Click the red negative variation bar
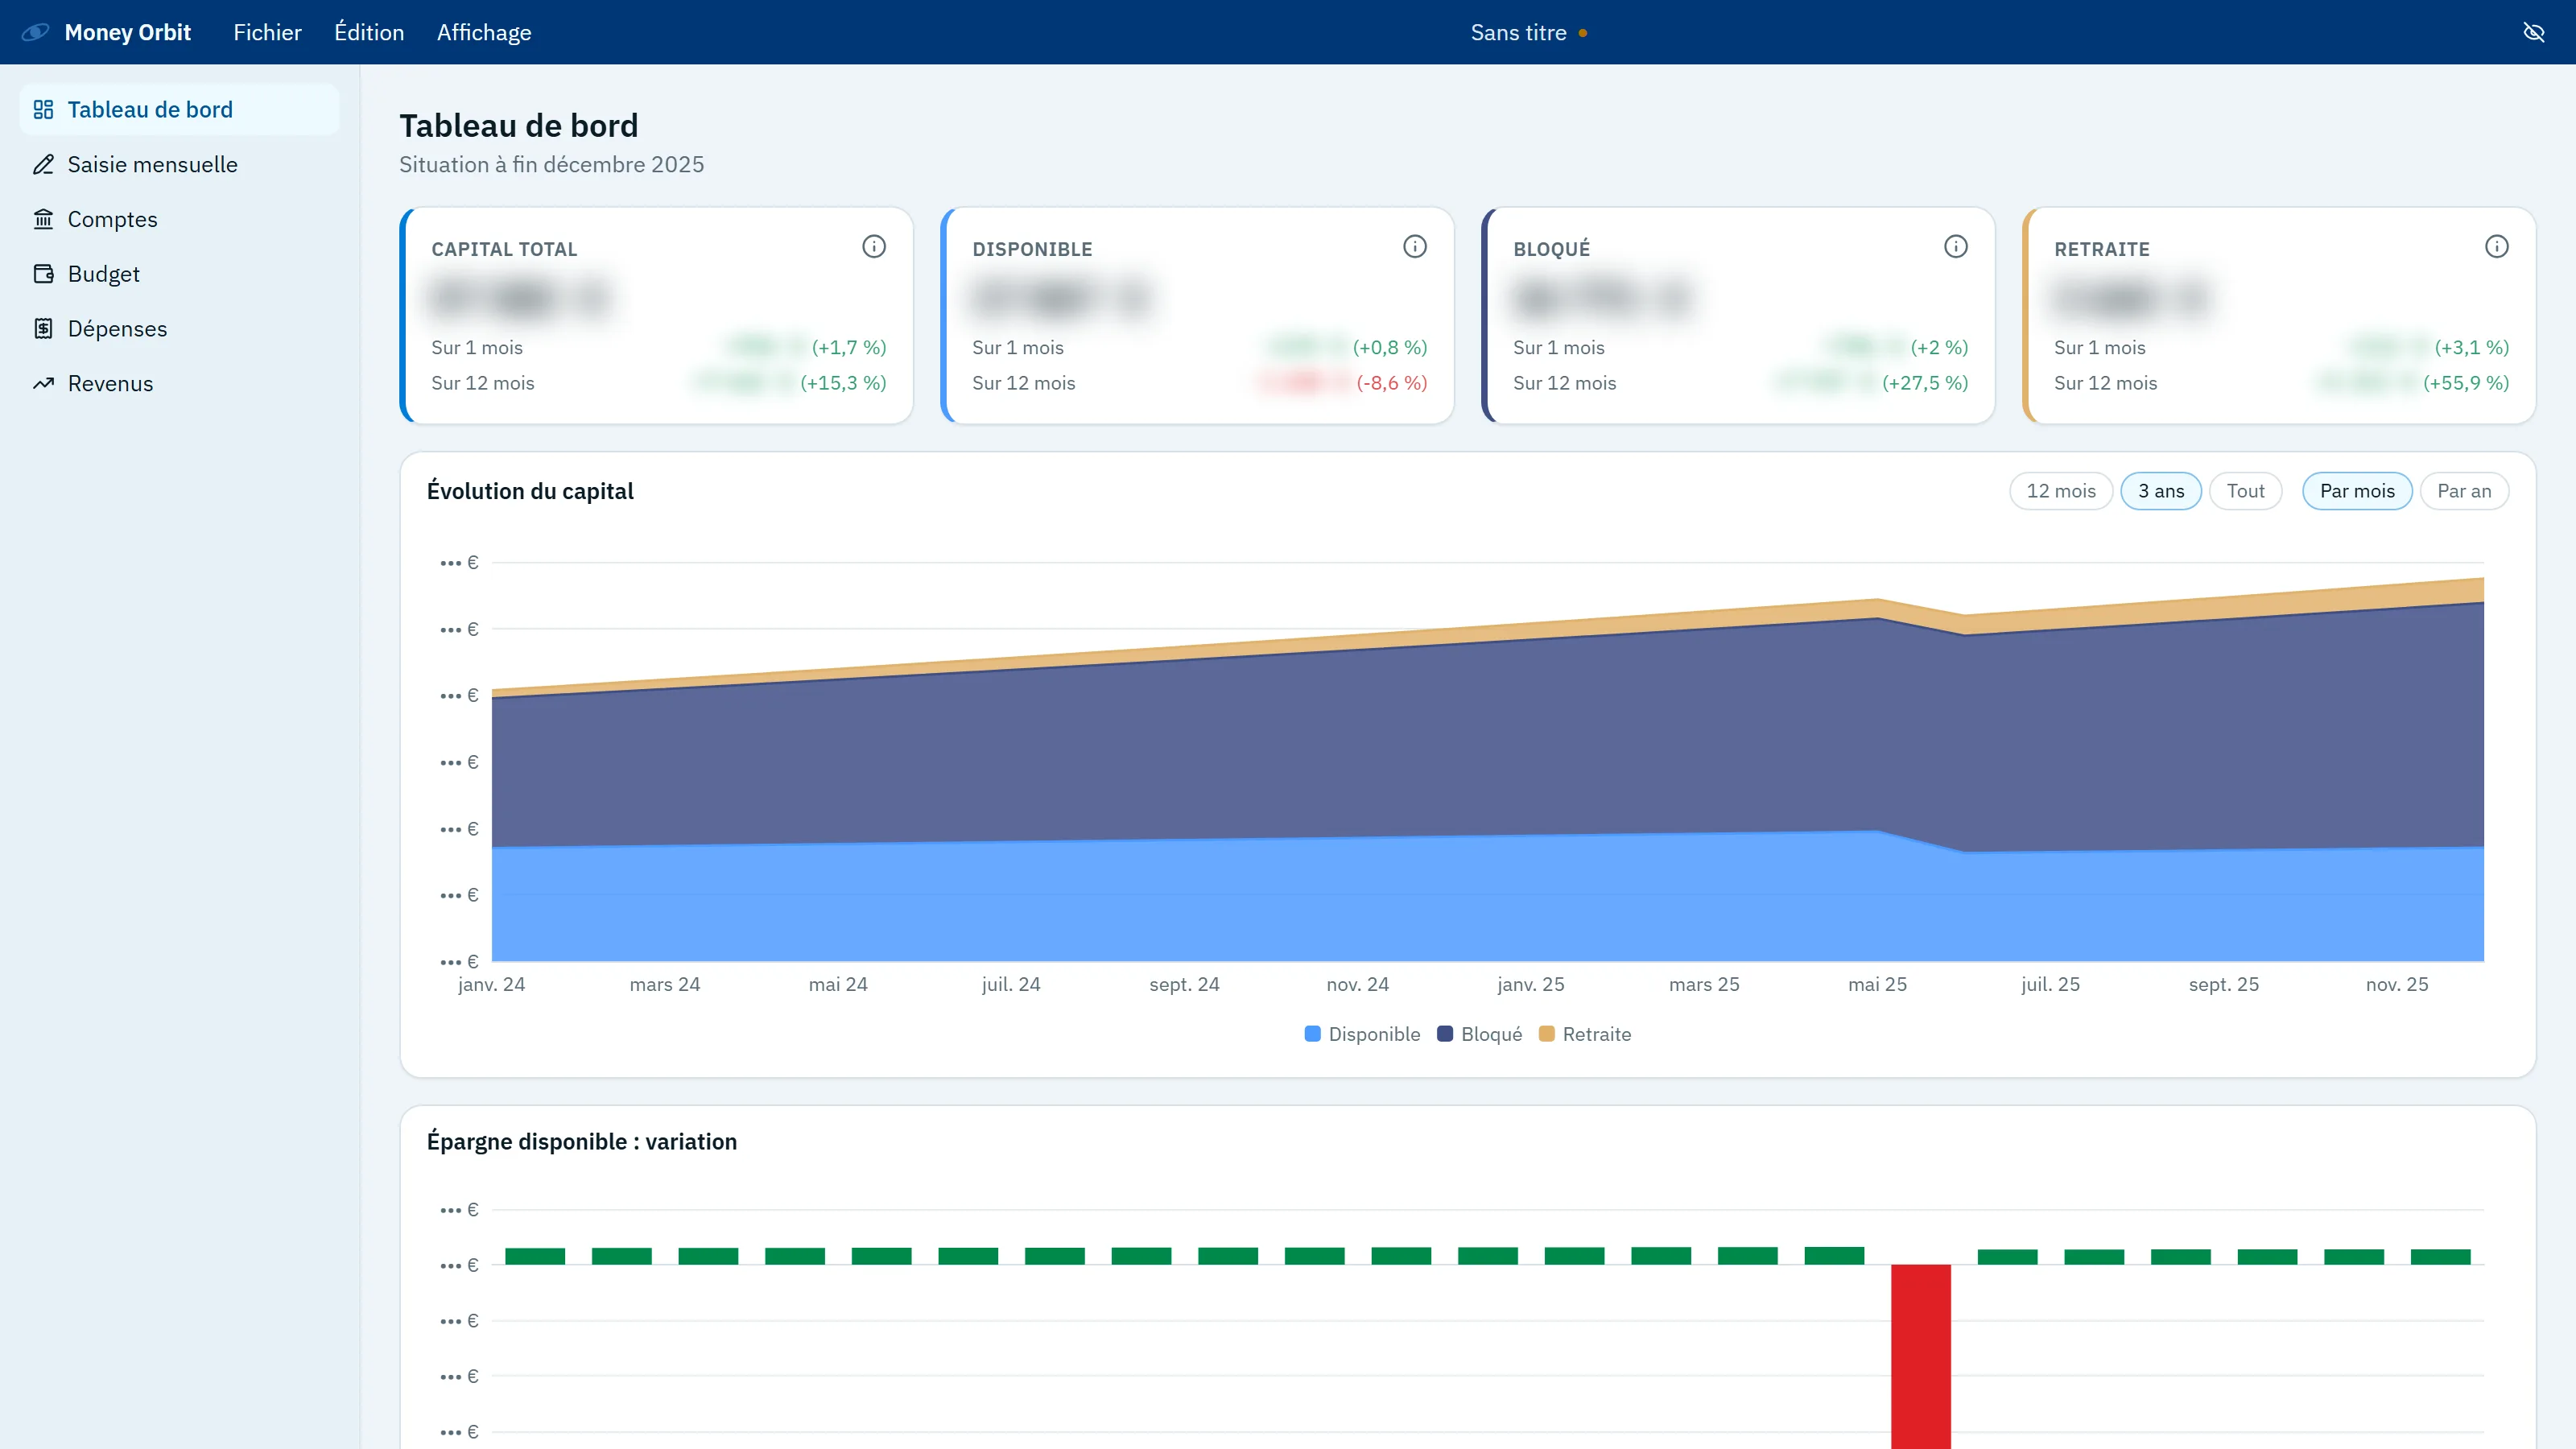This screenshot has width=2576, height=1449. [x=1921, y=1356]
